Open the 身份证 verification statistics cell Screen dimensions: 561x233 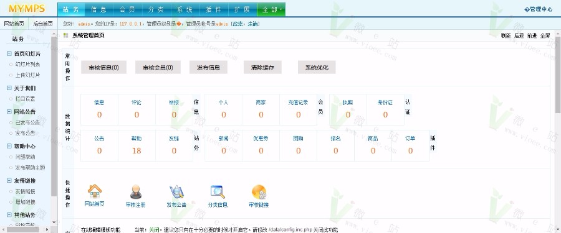tap(385, 109)
